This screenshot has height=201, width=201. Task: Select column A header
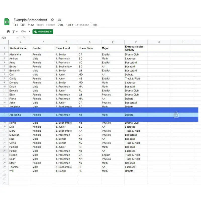click(x=20, y=42)
